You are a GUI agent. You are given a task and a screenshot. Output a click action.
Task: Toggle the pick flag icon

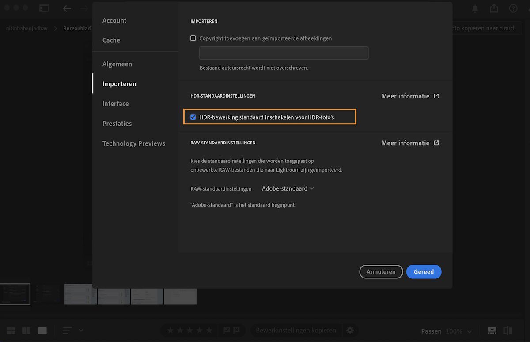[227, 330]
